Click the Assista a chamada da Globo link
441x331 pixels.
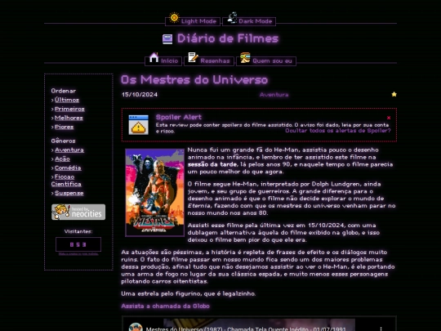tap(165, 306)
